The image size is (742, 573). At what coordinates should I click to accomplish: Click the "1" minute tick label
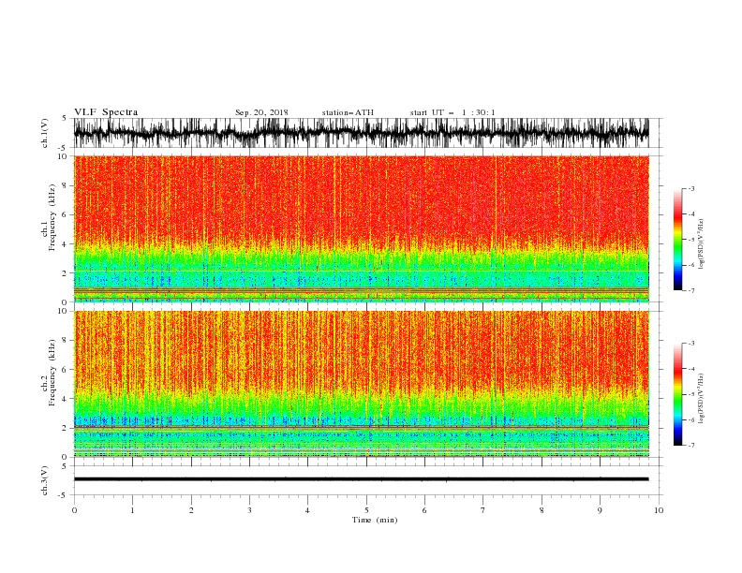(133, 510)
